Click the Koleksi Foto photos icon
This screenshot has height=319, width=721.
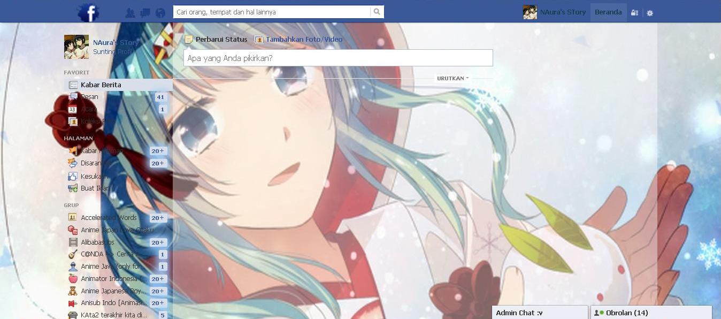(x=73, y=121)
